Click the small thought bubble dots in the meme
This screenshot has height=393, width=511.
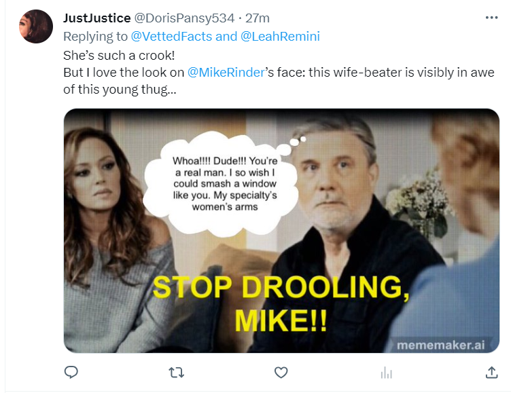point(298,141)
